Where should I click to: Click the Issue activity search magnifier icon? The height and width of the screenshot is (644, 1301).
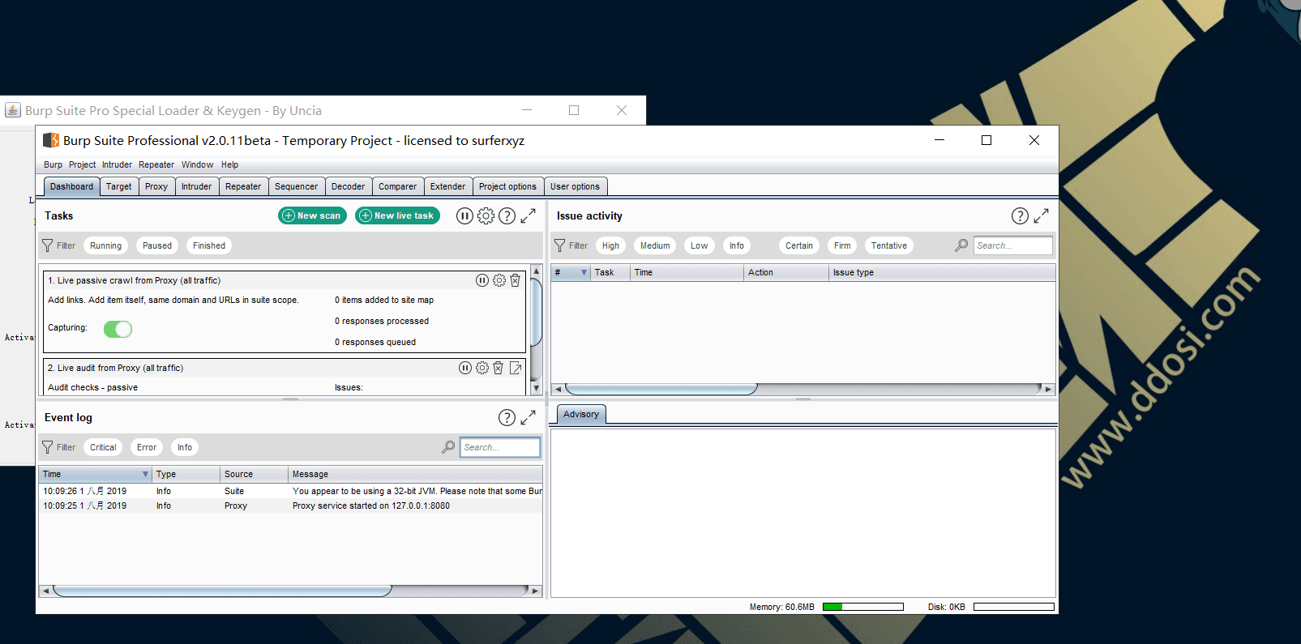961,245
